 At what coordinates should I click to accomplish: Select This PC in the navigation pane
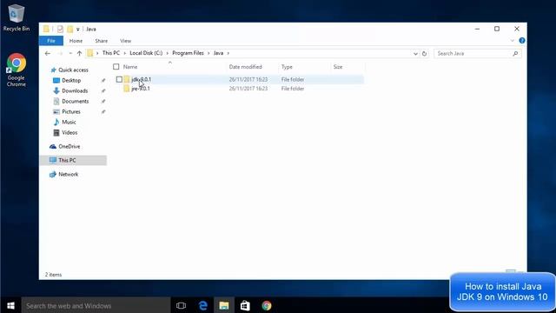click(x=67, y=160)
